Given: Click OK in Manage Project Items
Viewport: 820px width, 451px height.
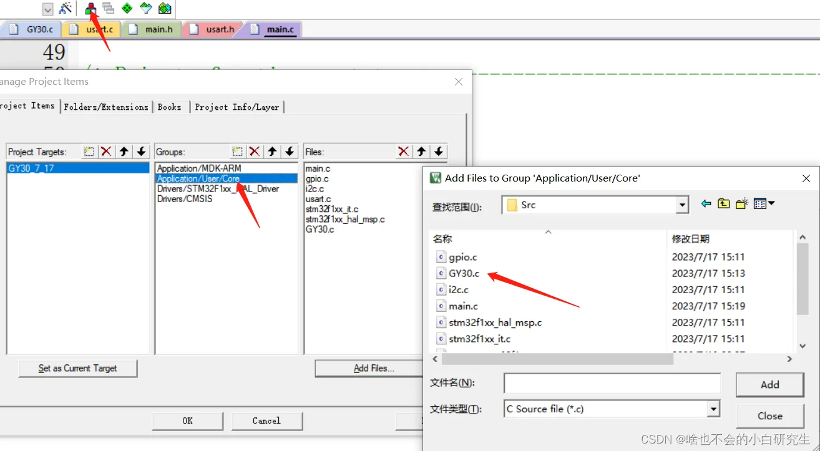Looking at the screenshot, I should 187,420.
